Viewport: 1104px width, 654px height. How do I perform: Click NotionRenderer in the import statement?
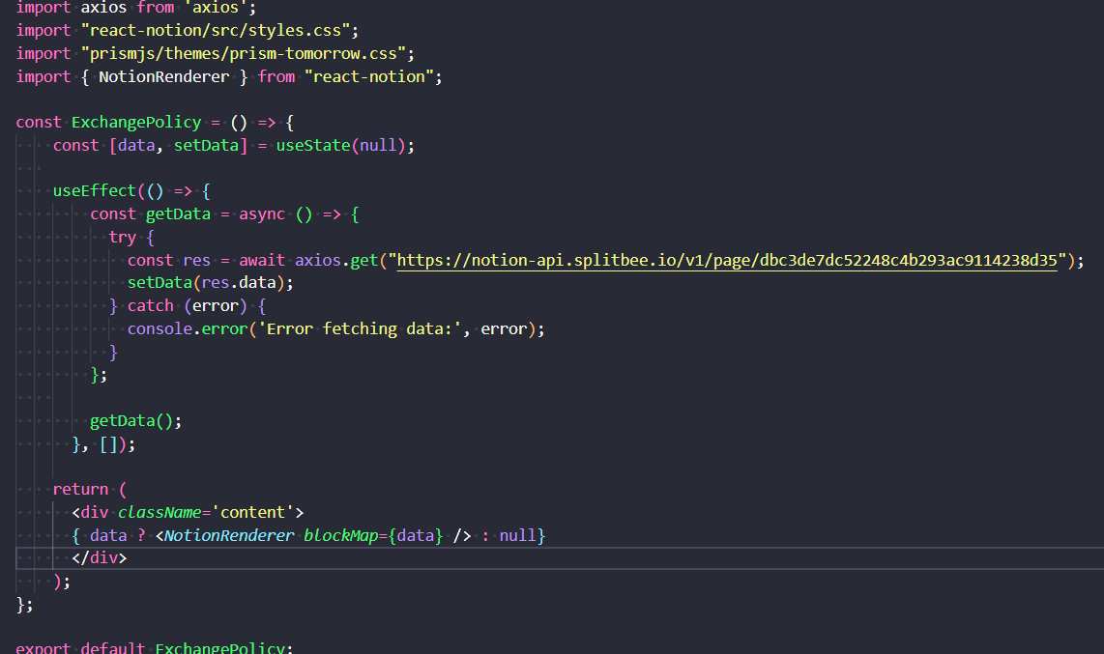coord(164,77)
